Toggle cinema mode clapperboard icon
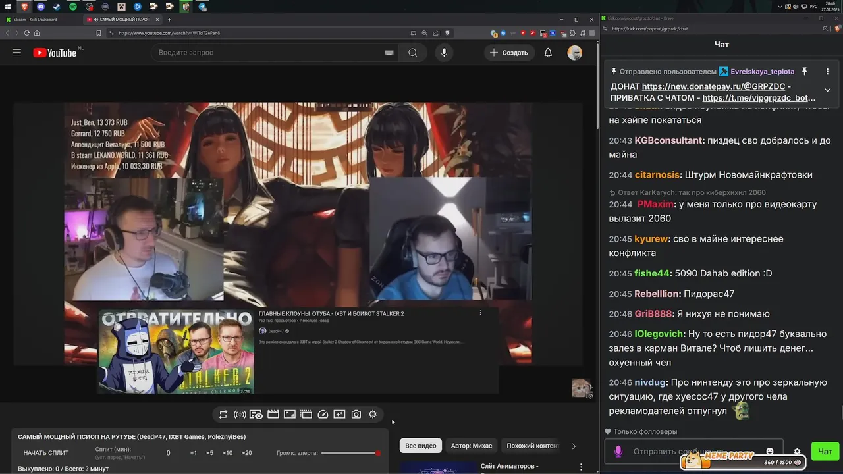Screen dimensions: 843x474 pyautogui.click(x=273, y=415)
